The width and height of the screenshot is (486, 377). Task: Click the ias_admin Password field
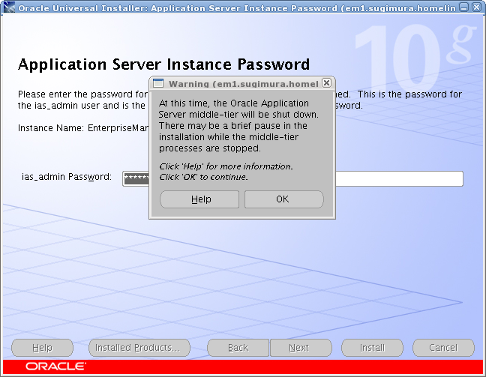click(292, 178)
